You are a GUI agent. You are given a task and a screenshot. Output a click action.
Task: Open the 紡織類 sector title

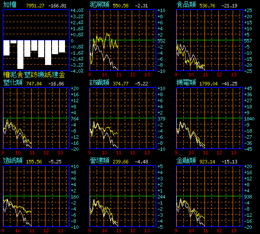point(99,83)
